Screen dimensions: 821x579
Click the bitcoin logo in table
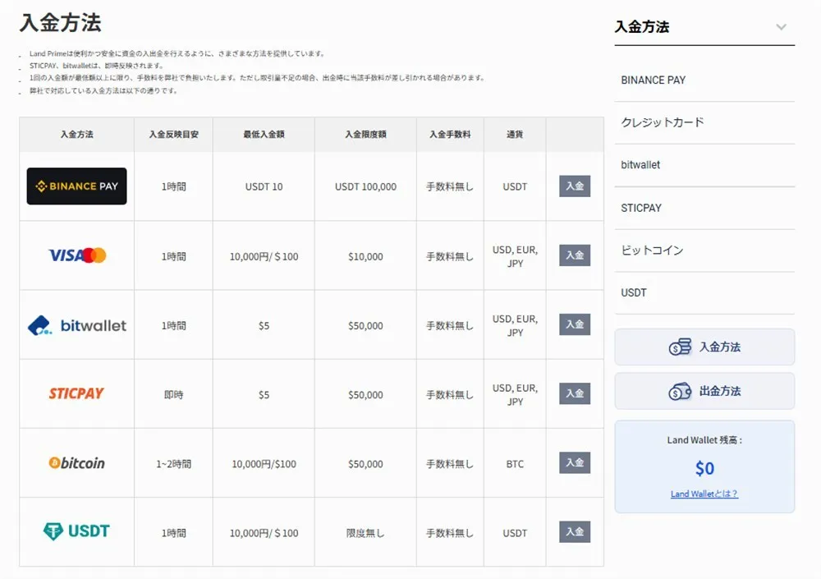(76, 462)
